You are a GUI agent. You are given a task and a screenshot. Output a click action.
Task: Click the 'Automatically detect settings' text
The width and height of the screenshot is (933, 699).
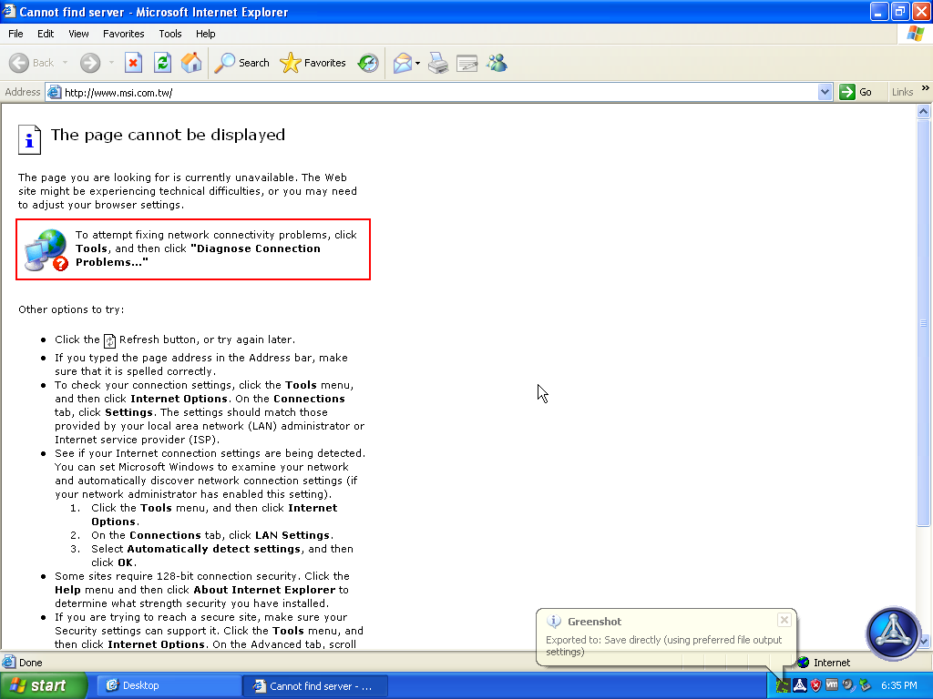(x=213, y=549)
